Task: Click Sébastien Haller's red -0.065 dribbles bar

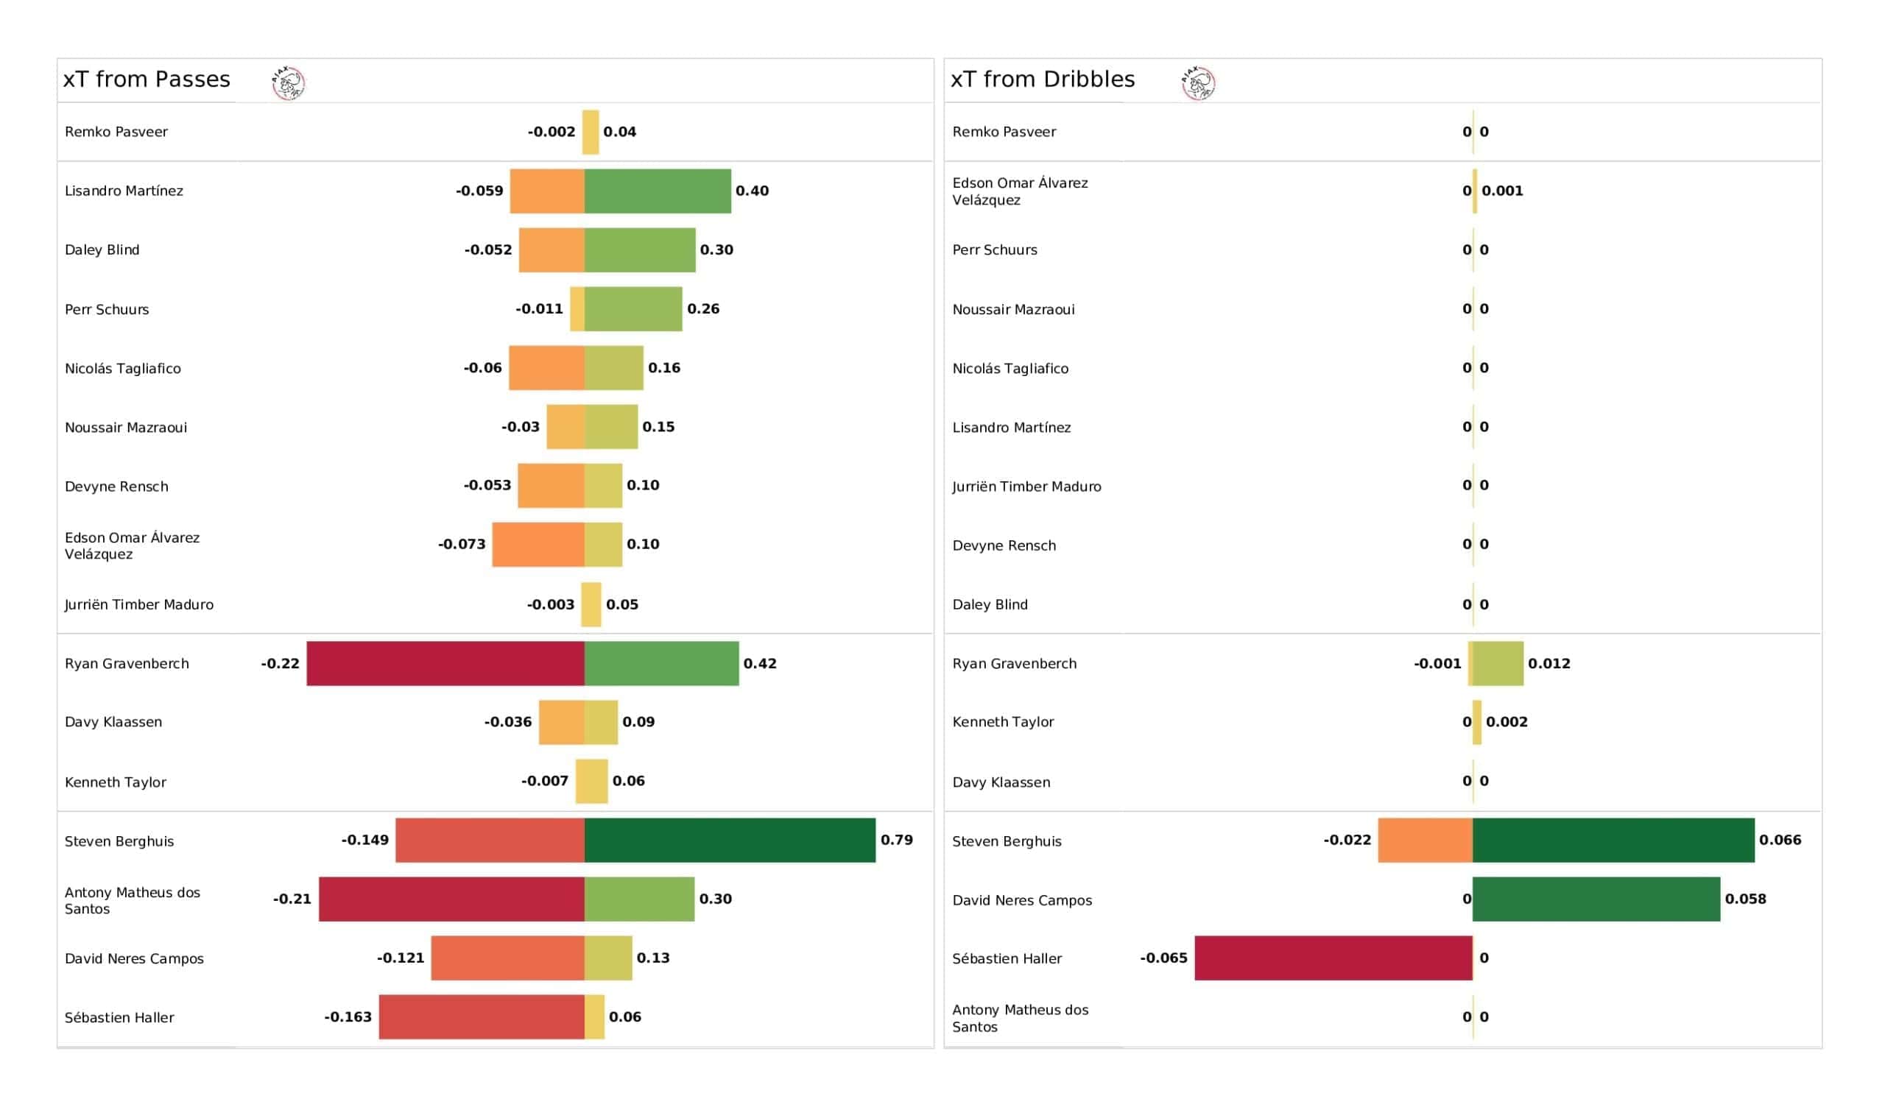Action: (1333, 958)
